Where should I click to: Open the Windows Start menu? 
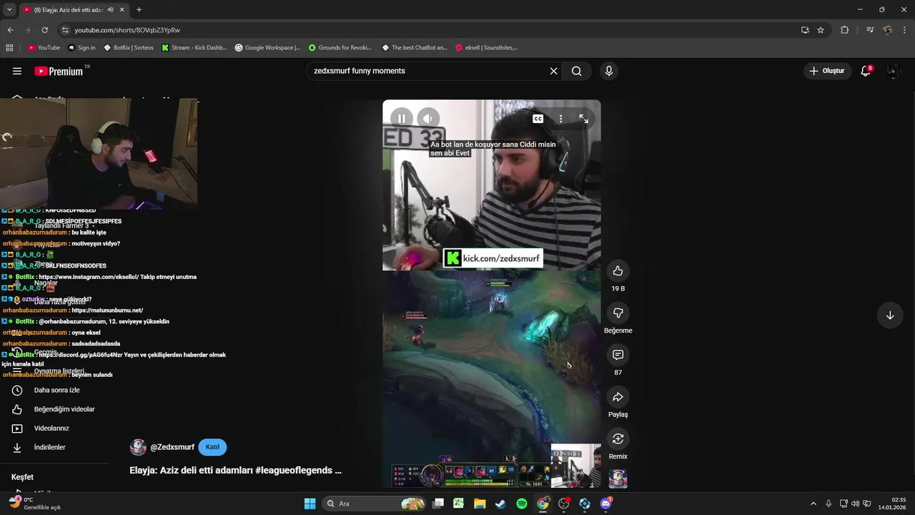[310, 504]
